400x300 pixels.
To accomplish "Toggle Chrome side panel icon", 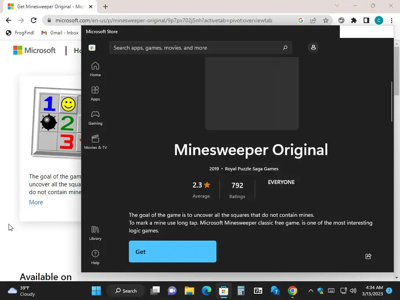I will [366, 20].
